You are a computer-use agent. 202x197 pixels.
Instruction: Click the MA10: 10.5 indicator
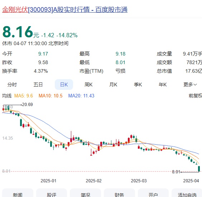50,96
